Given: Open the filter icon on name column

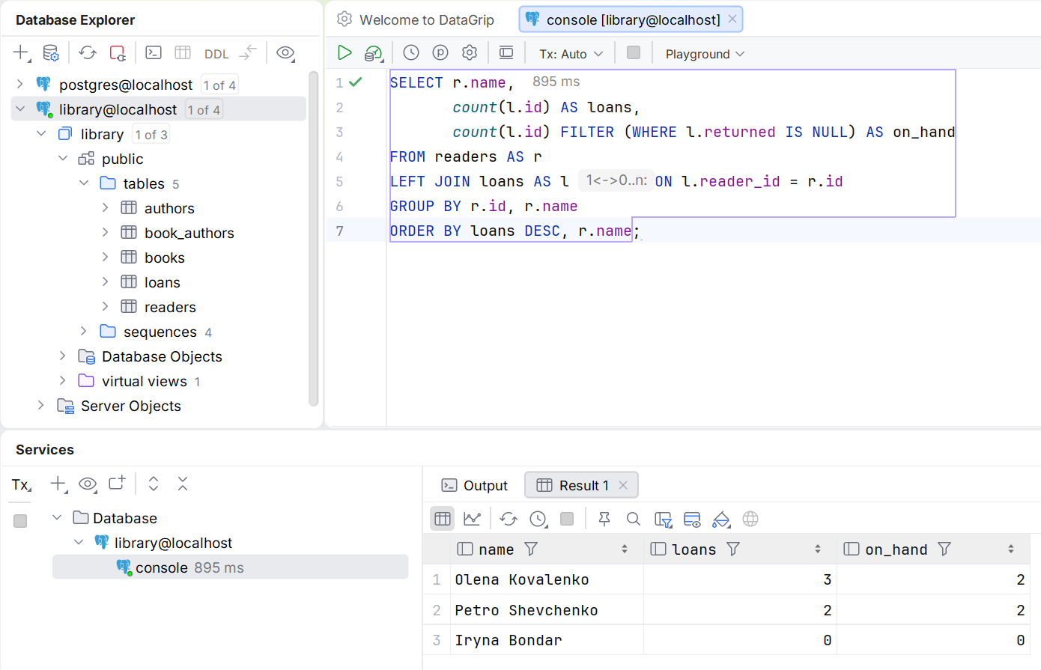Looking at the screenshot, I should point(531,549).
